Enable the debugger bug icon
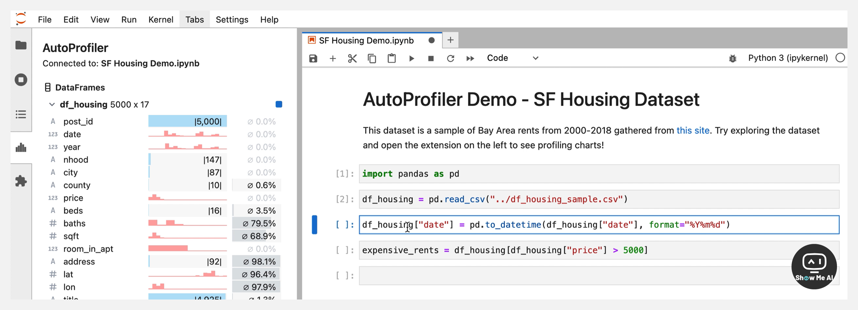 732,58
